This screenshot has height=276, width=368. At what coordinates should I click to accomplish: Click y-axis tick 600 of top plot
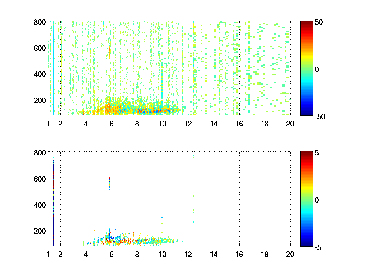click(40, 48)
